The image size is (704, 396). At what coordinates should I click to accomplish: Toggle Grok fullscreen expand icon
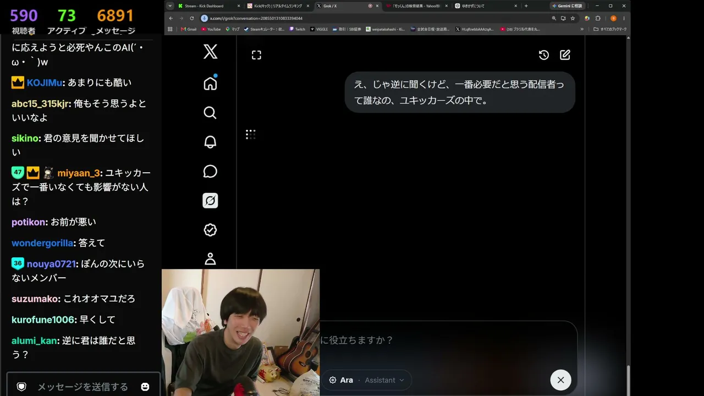256,55
